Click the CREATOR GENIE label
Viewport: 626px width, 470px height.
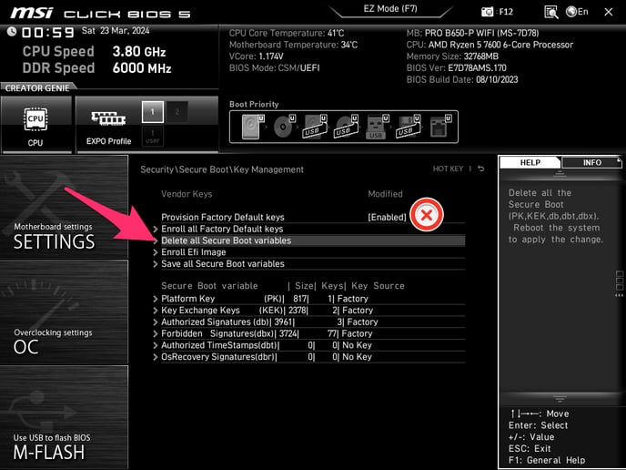click(x=37, y=88)
